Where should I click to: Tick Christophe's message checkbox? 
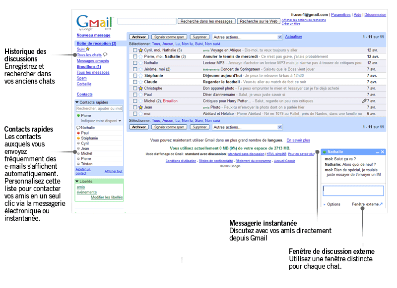click(135, 88)
